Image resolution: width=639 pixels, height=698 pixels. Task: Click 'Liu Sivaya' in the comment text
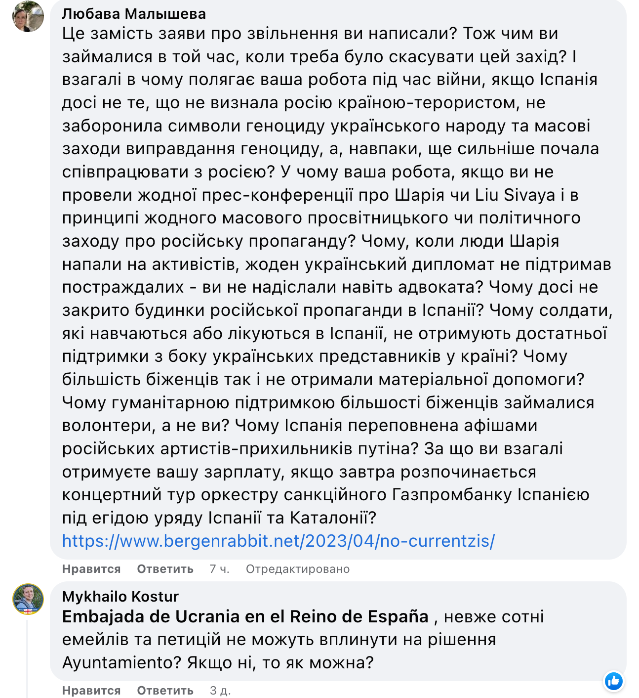pyautogui.click(x=515, y=195)
